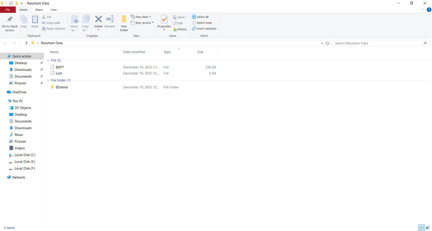
Task: Click Select all in the ribbon
Action: (200, 17)
